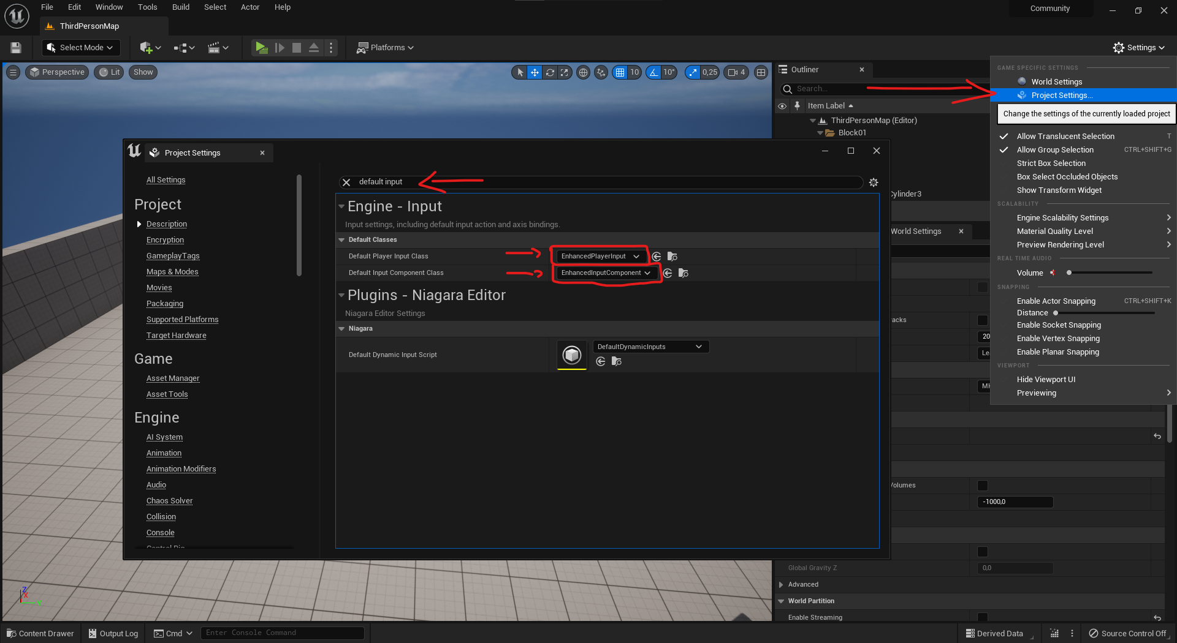The height and width of the screenshot is (643, 1177).
Task: Activate the Rotate tool in viewport toolbar
Action: coord(550,72)
